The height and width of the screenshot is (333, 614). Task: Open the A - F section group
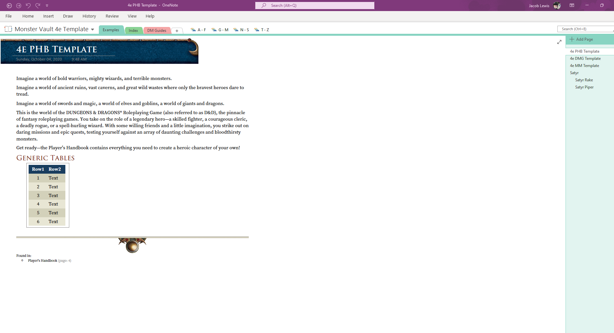tap(198, 30)
